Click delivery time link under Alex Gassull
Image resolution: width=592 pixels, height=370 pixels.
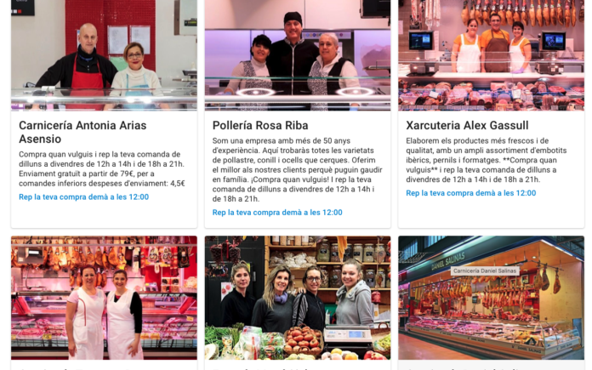[x=471, y=193]
